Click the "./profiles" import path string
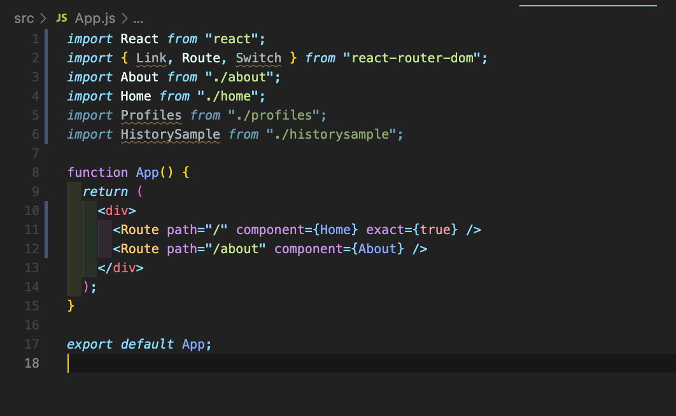The height and width of the screenshot is (416, 676). (x=274, y=115)
